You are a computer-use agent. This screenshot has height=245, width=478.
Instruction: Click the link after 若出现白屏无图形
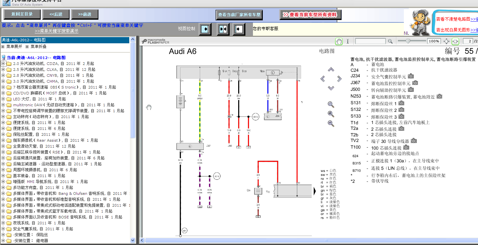pos(474,30)
